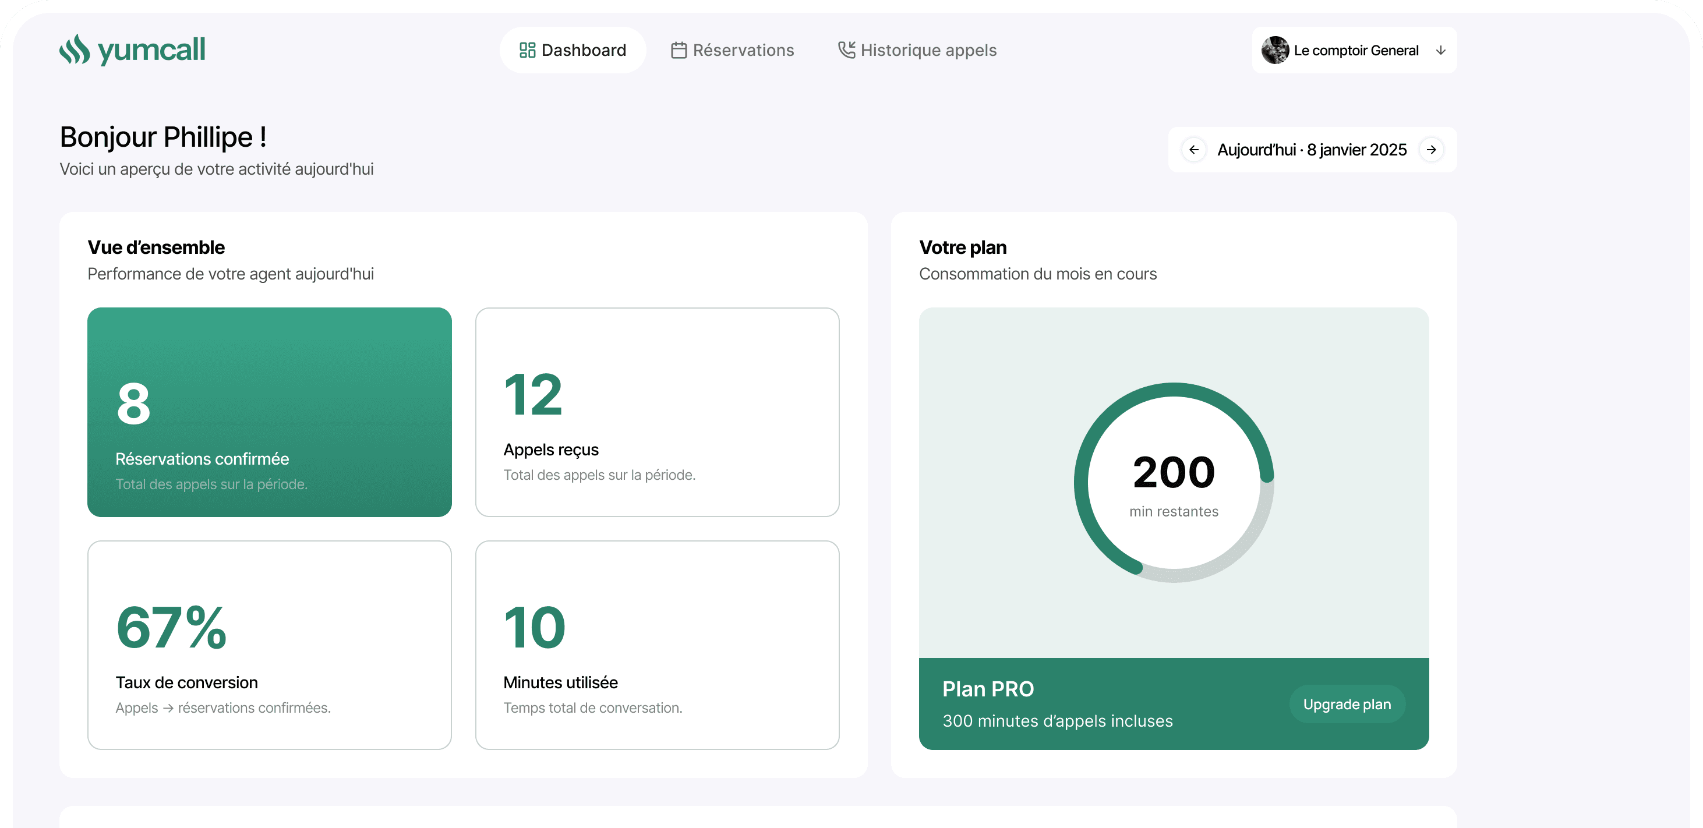The image size is (1703, 828).
Task: Open the Dashboard tab
Action: (573, 50)
